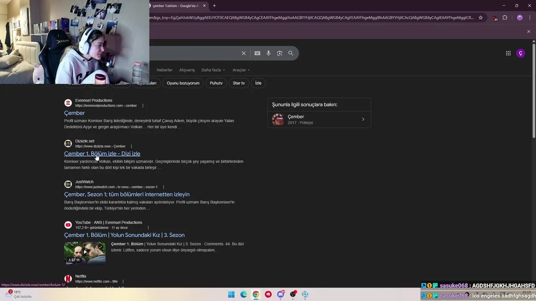Viewport: 536px width, 301px height.
Task: Dismiss the infobar below the address bar
Action: pyautogui.click(x=528, y=31)
